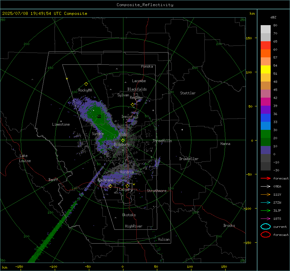This screenshot has width=290, height=271.
Task: Click the Vulcan city label
Action: (164, 239)
